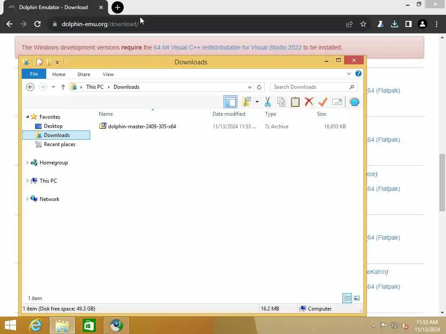Open Internet Explorer from the taskbar
This screenshot has height=334, width=446.
pos(35,325)
